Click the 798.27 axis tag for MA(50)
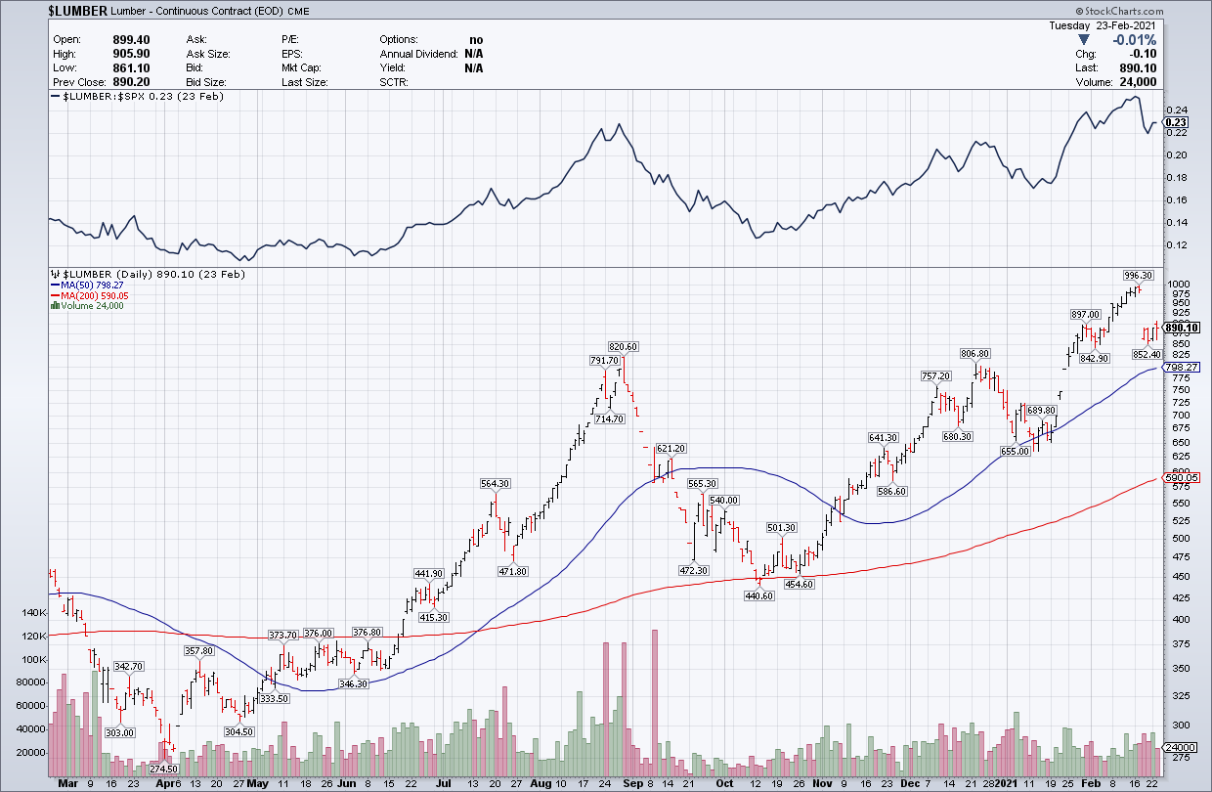 (1181, 368)
